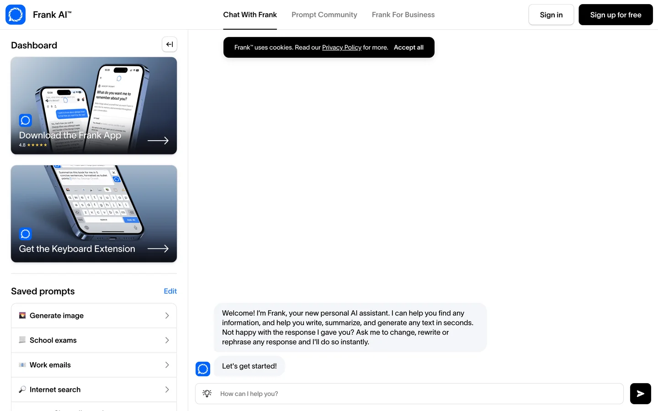Select the Chat With Frank tab
This screenshot has height=411, width=658.
pos(250,15)
